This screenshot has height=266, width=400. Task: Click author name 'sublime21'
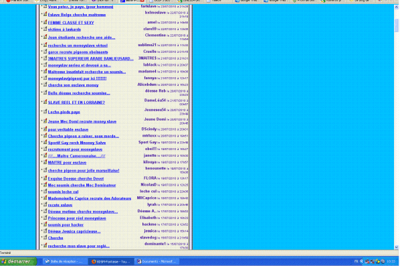click(x=147, y=45)
